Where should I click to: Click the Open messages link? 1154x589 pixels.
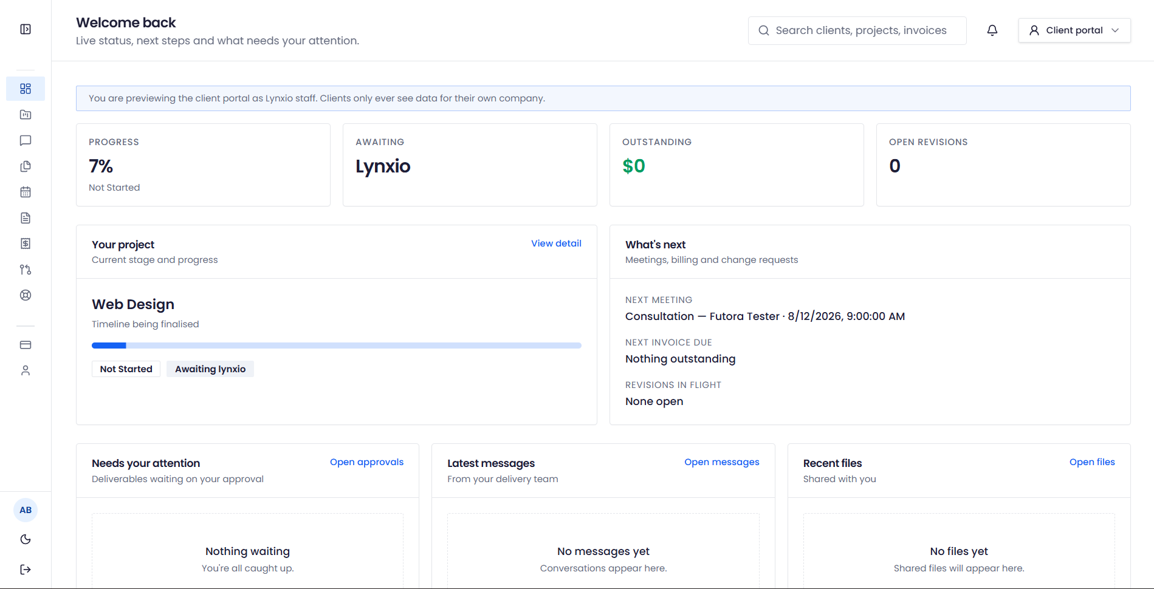pyautogui.click(x=721, y=462)
